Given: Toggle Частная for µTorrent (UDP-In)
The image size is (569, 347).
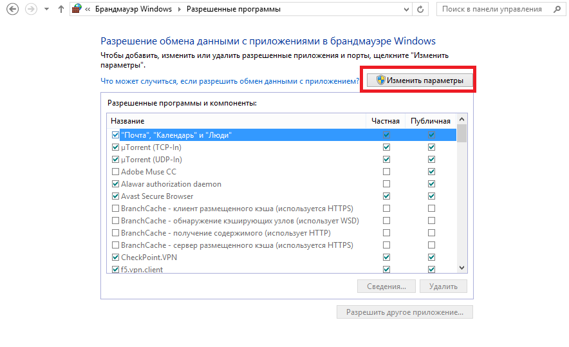Looking at the screenshot, I should [386, 160].
